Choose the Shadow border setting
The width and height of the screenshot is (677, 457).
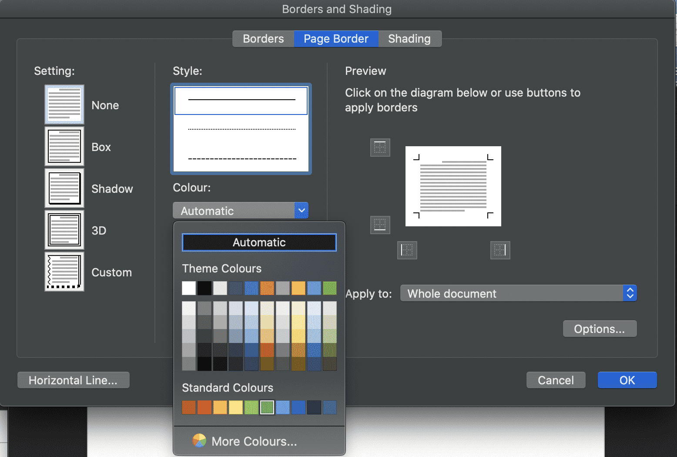pos(64,188)
